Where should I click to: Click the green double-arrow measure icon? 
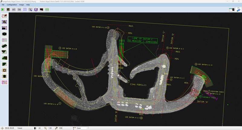[x=47, y=10]
